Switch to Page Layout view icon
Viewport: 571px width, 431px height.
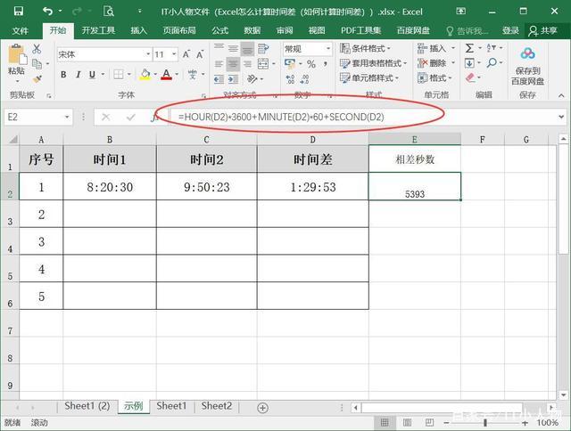pos(407,423)
